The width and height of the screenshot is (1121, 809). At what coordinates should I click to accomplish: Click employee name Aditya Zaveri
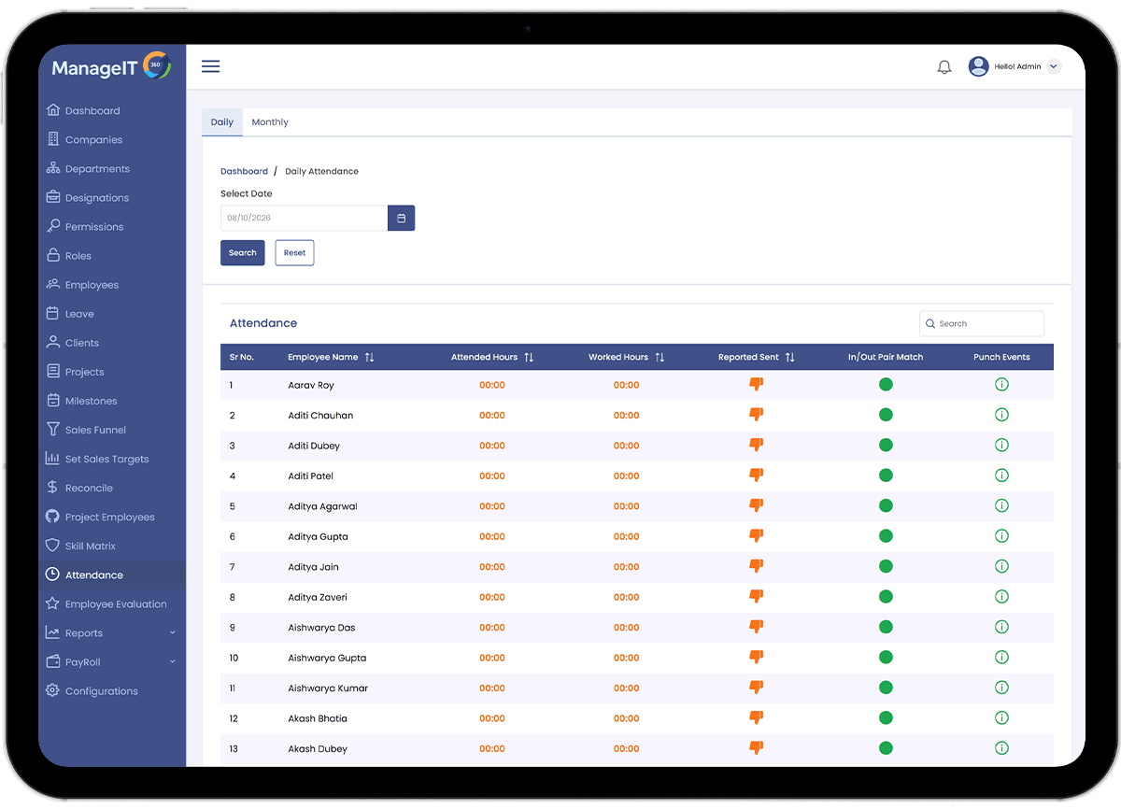[x=318, y=597]
